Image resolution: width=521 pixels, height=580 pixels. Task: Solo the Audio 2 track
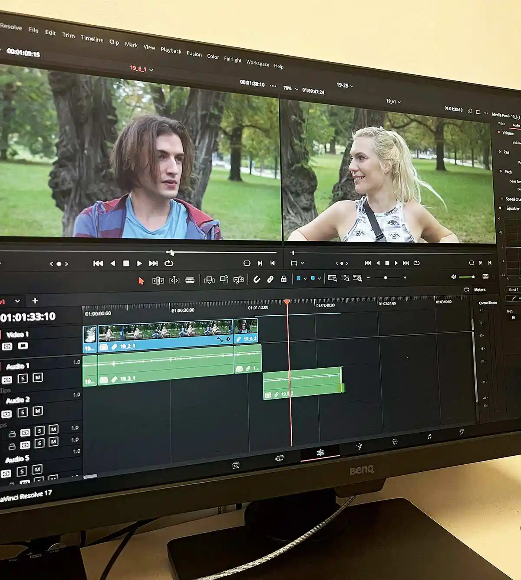click(x=23, y=412)
